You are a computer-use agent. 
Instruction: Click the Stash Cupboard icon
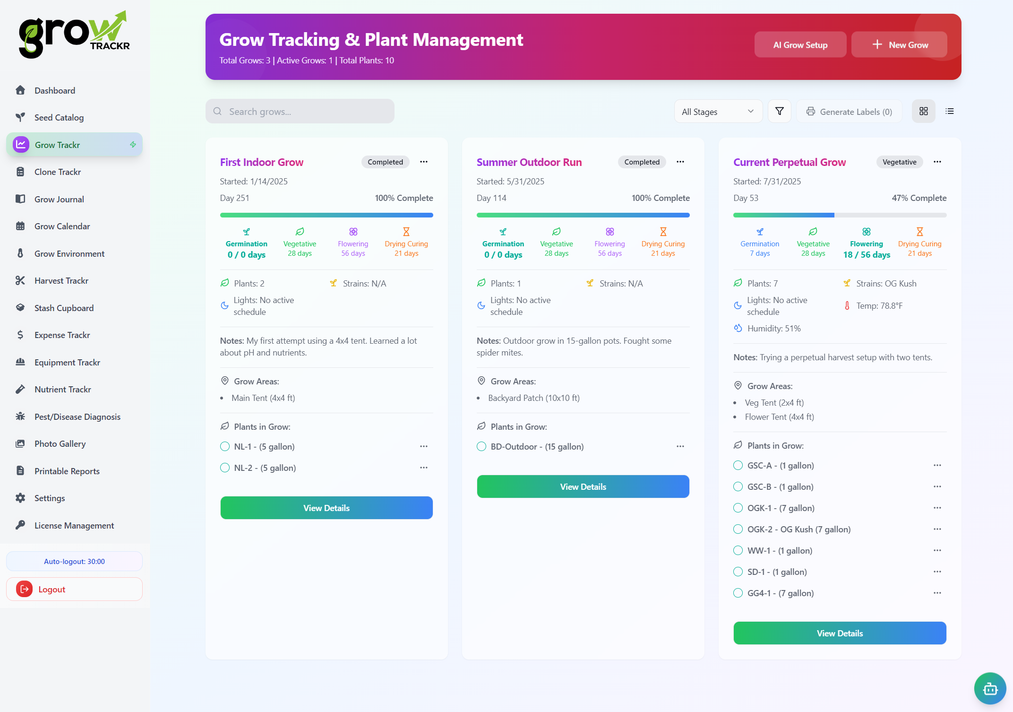pos(20,308)
